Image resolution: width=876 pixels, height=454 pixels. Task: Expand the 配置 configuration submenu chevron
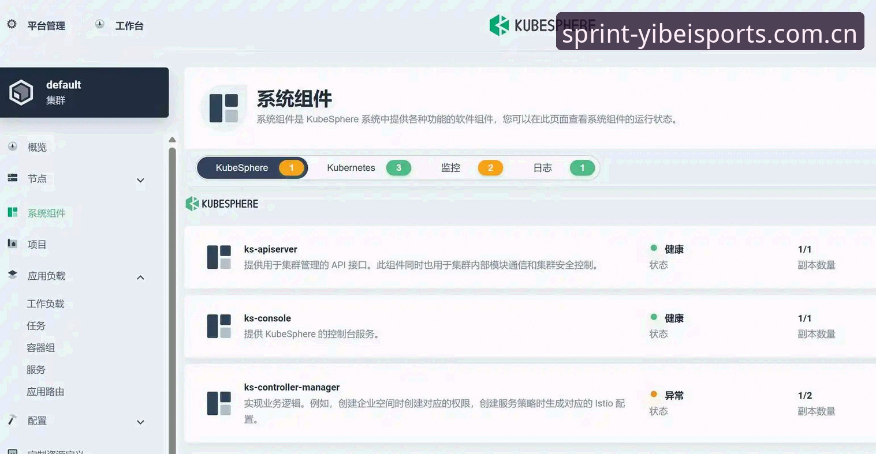point(140,422)
